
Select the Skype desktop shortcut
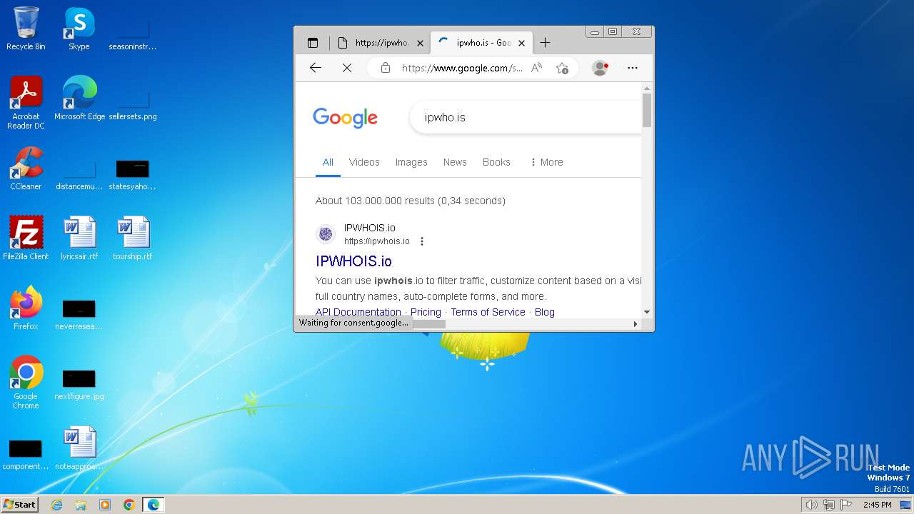click(x=79, y=29)
